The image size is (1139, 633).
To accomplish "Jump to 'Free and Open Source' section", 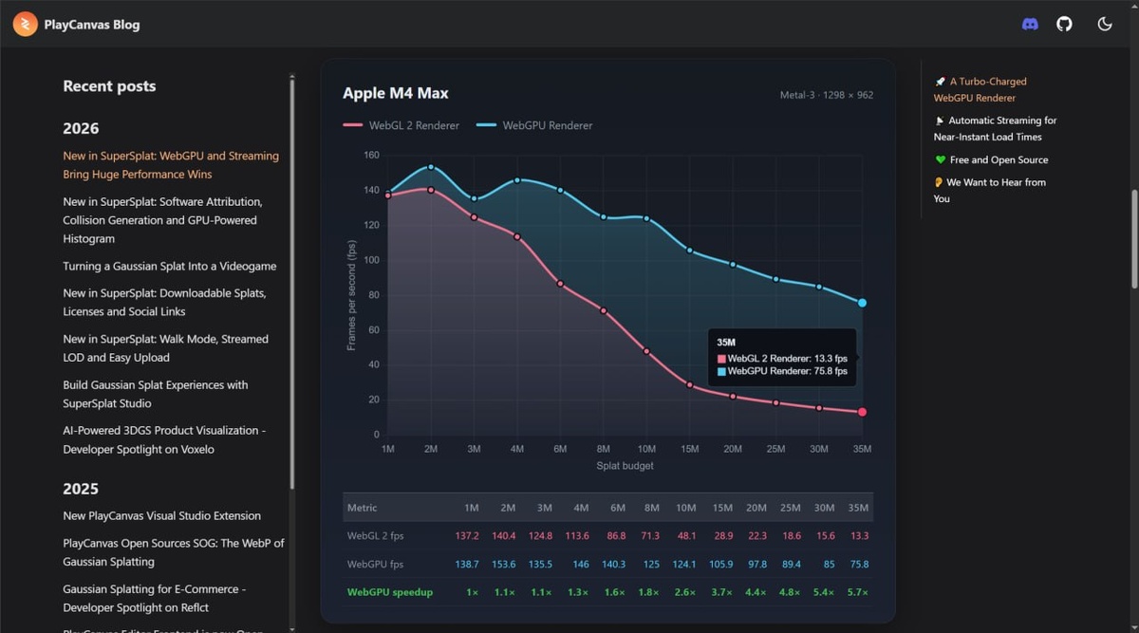I will (x=991, y=159).
